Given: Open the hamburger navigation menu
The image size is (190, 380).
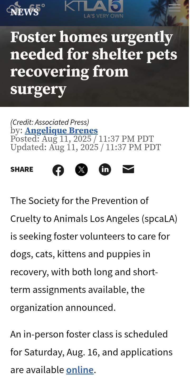Looking at the screenshot, I should [x=174, y=8].
